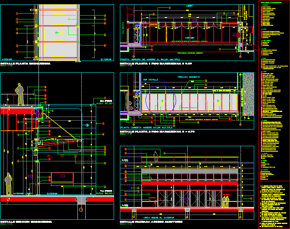This screenshot has height=229, width=290.
Task: Click the pair of human figures in facade view
Action: coord(225,202)
